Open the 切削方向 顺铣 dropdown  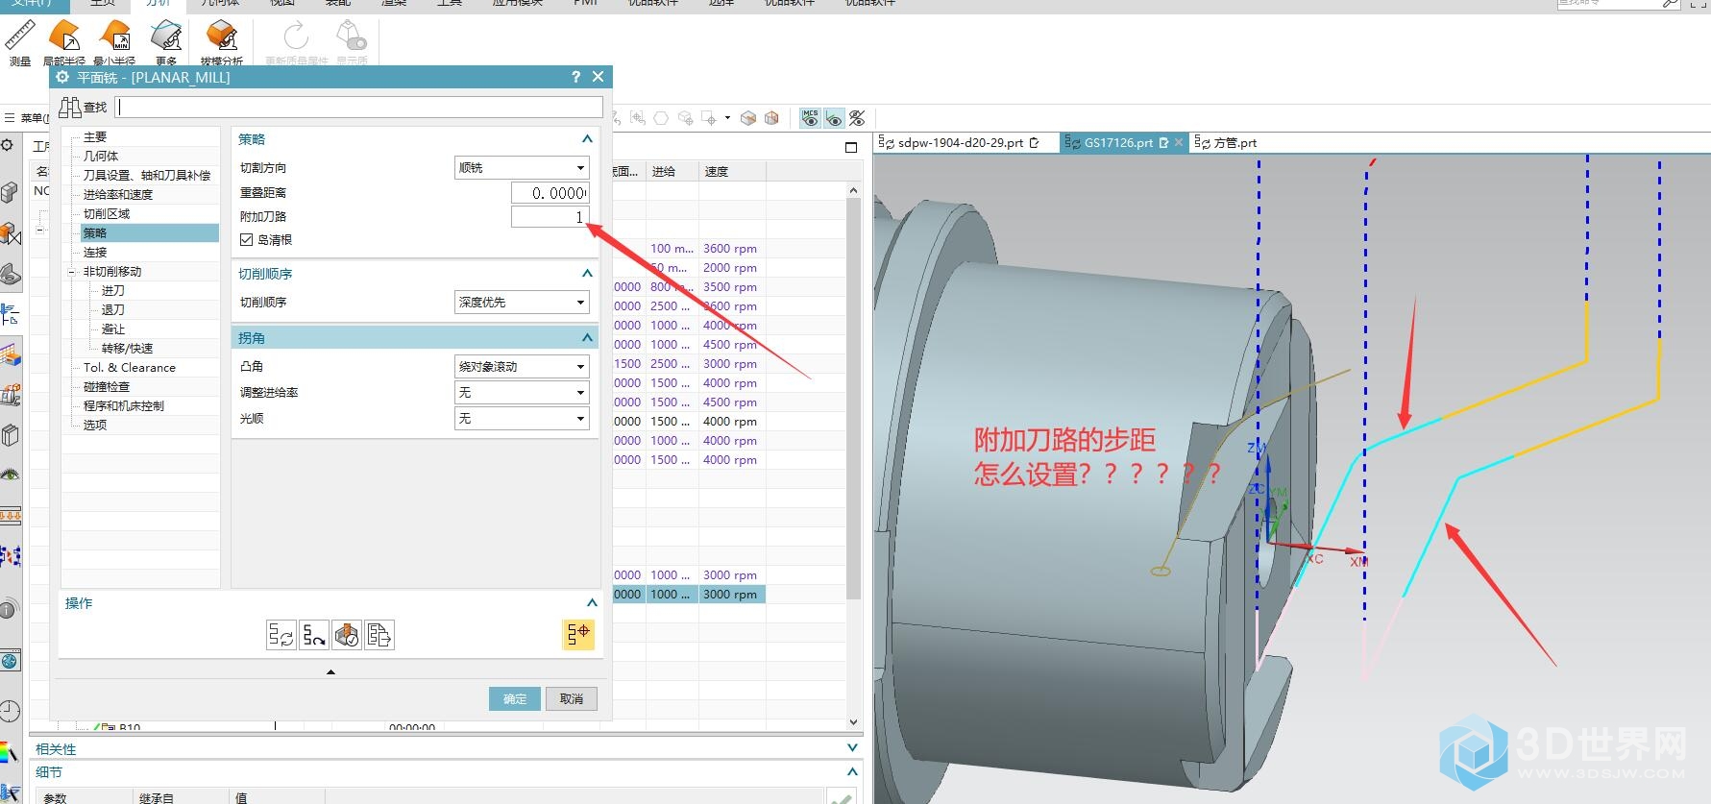pyautogui.click(x=521, y=168)
